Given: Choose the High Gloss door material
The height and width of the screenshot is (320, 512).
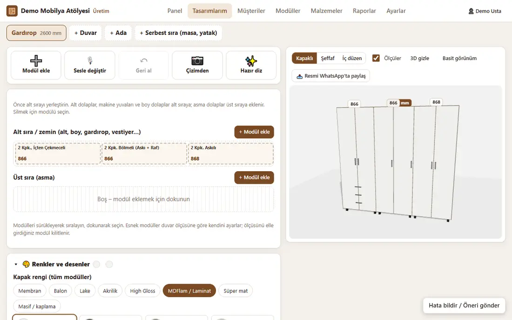Looking at the screenshot, I should [143, 291].
